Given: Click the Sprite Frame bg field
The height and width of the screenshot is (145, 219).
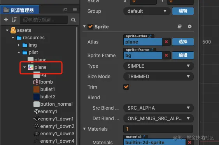Looking at the screenshot, I should (143, 56).
